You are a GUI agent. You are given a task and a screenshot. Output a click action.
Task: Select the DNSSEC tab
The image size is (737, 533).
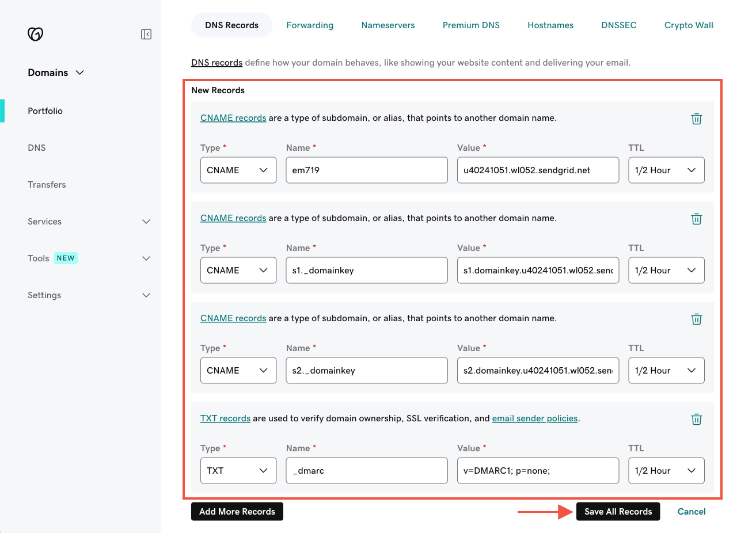point(618,25)
